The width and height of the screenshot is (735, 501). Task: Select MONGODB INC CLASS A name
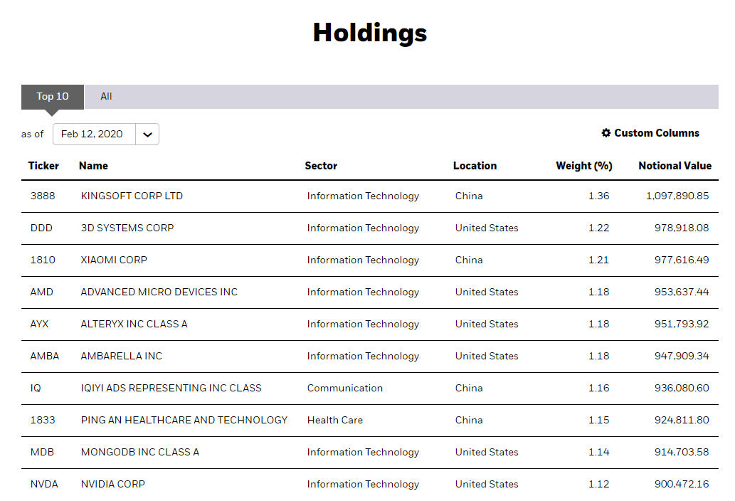point(140,453)
